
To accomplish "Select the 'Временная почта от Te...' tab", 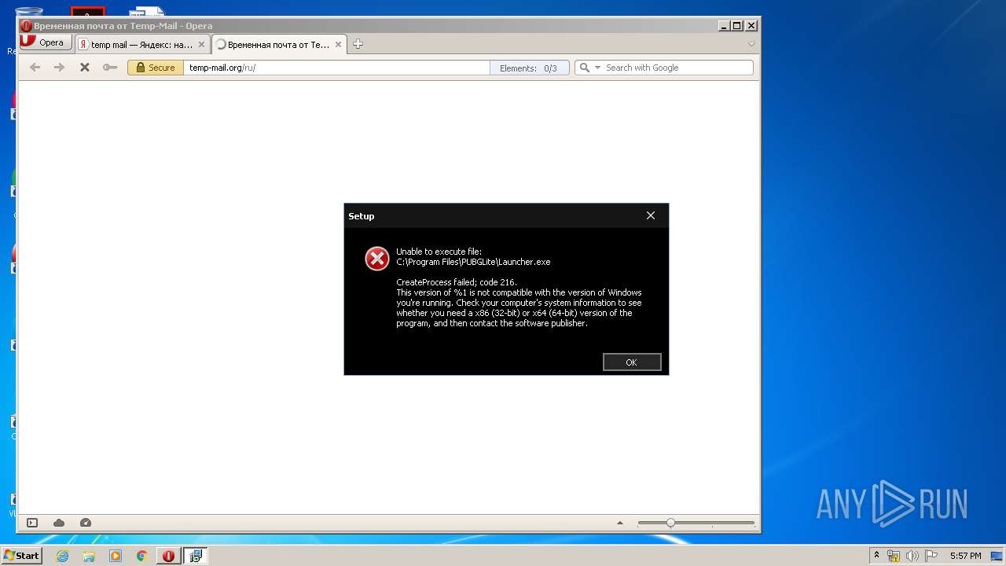I will [x=278, y=45].
